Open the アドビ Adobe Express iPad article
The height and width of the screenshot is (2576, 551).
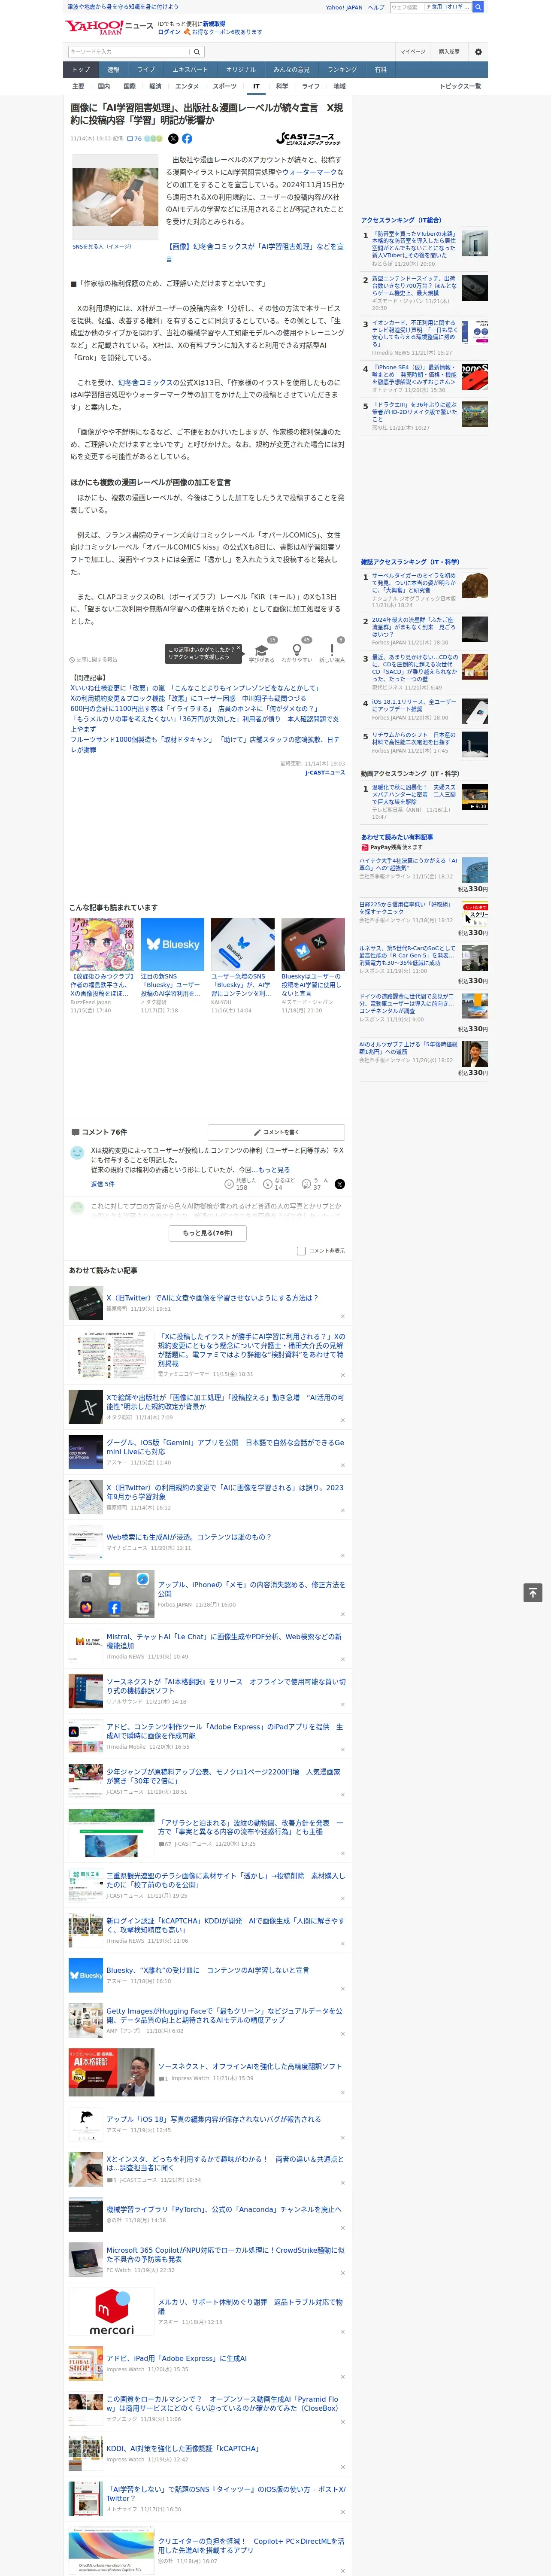coord(225,1731)
